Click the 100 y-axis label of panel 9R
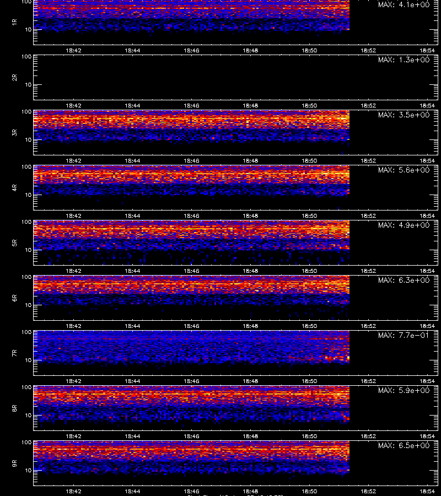This screenshot has height=496, width=441. click(x=26, y=443)
